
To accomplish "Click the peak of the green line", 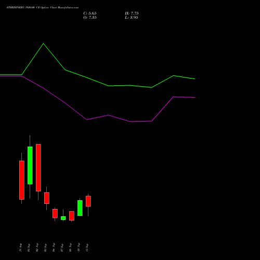I will (x=43, y=44).
